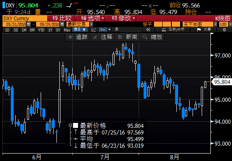Select the Max period range
Viewport: 232px width, 161px height.
67,30
